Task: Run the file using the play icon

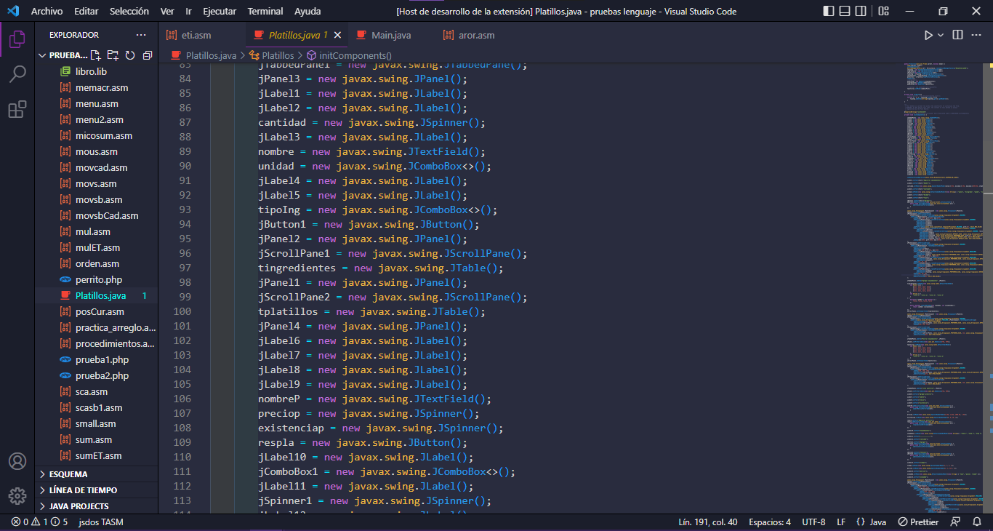Action: 929,34
